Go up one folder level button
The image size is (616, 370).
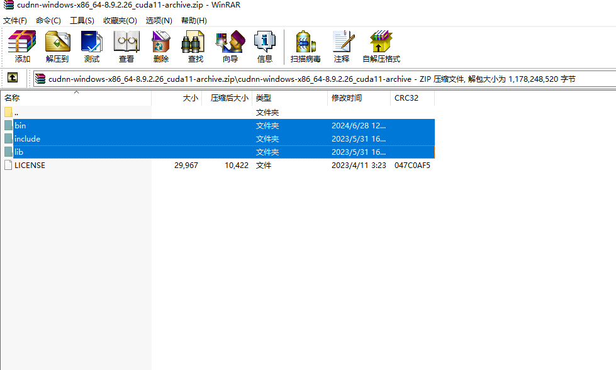click(x=13, y=78)
